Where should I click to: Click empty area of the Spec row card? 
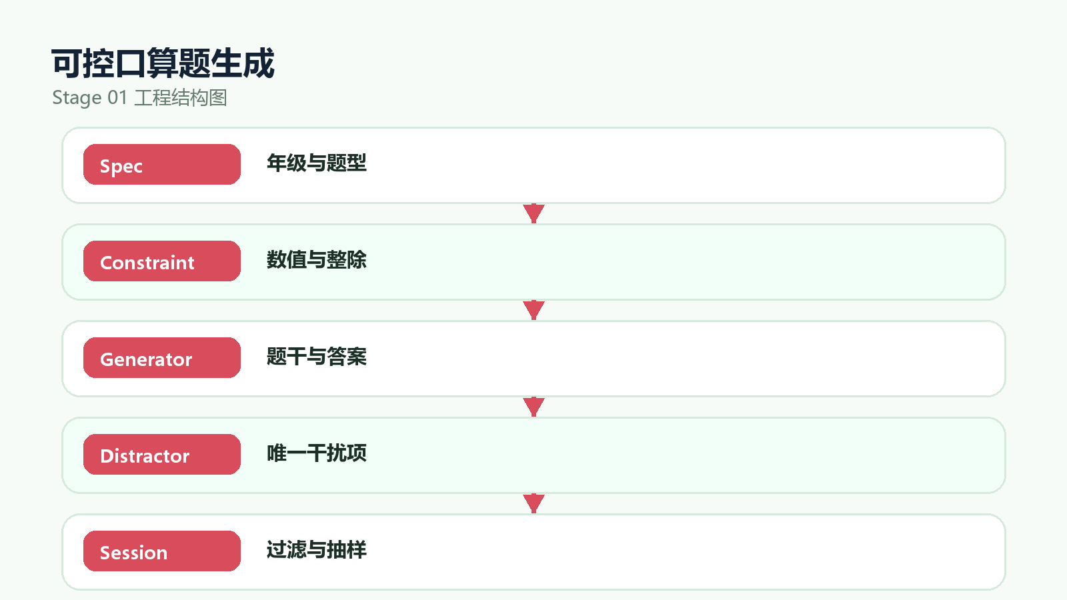[x=667, y=165]
